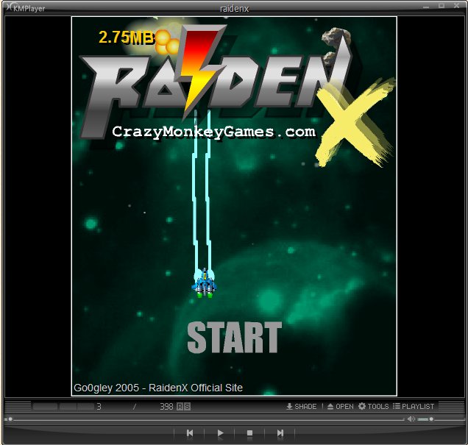Image resolution: width=468 pixels, height=445 pixels.
Task: Click the blue spaceship sprite
Action: [204, 282]
